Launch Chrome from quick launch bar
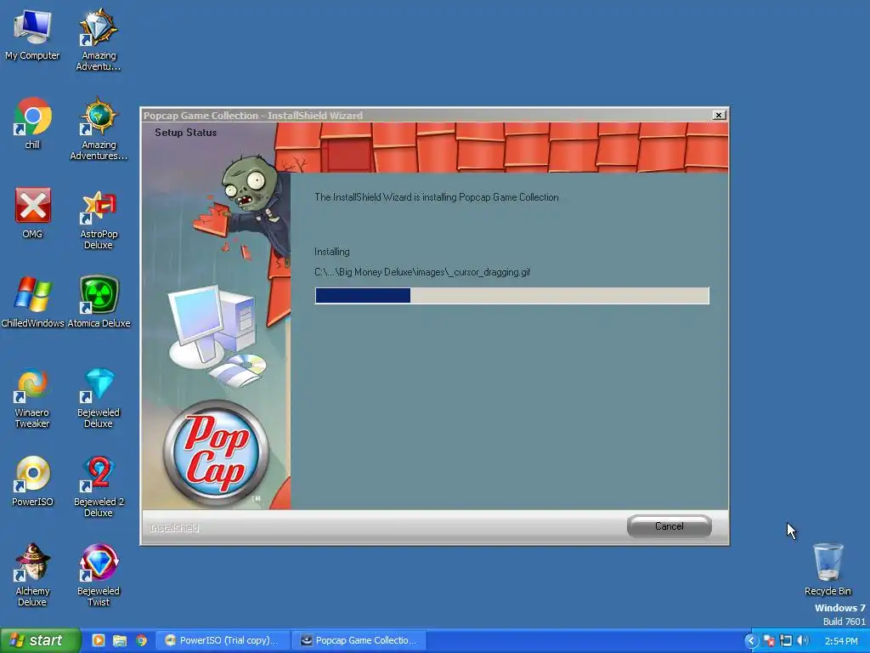This screenshot has width=870, height=653. [142, 640]
